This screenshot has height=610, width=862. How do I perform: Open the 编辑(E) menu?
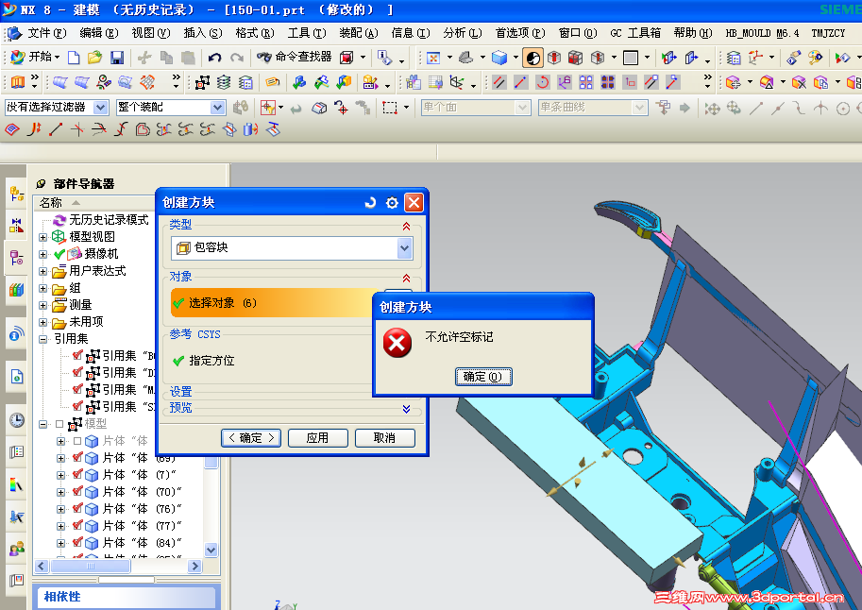point(99,33)
